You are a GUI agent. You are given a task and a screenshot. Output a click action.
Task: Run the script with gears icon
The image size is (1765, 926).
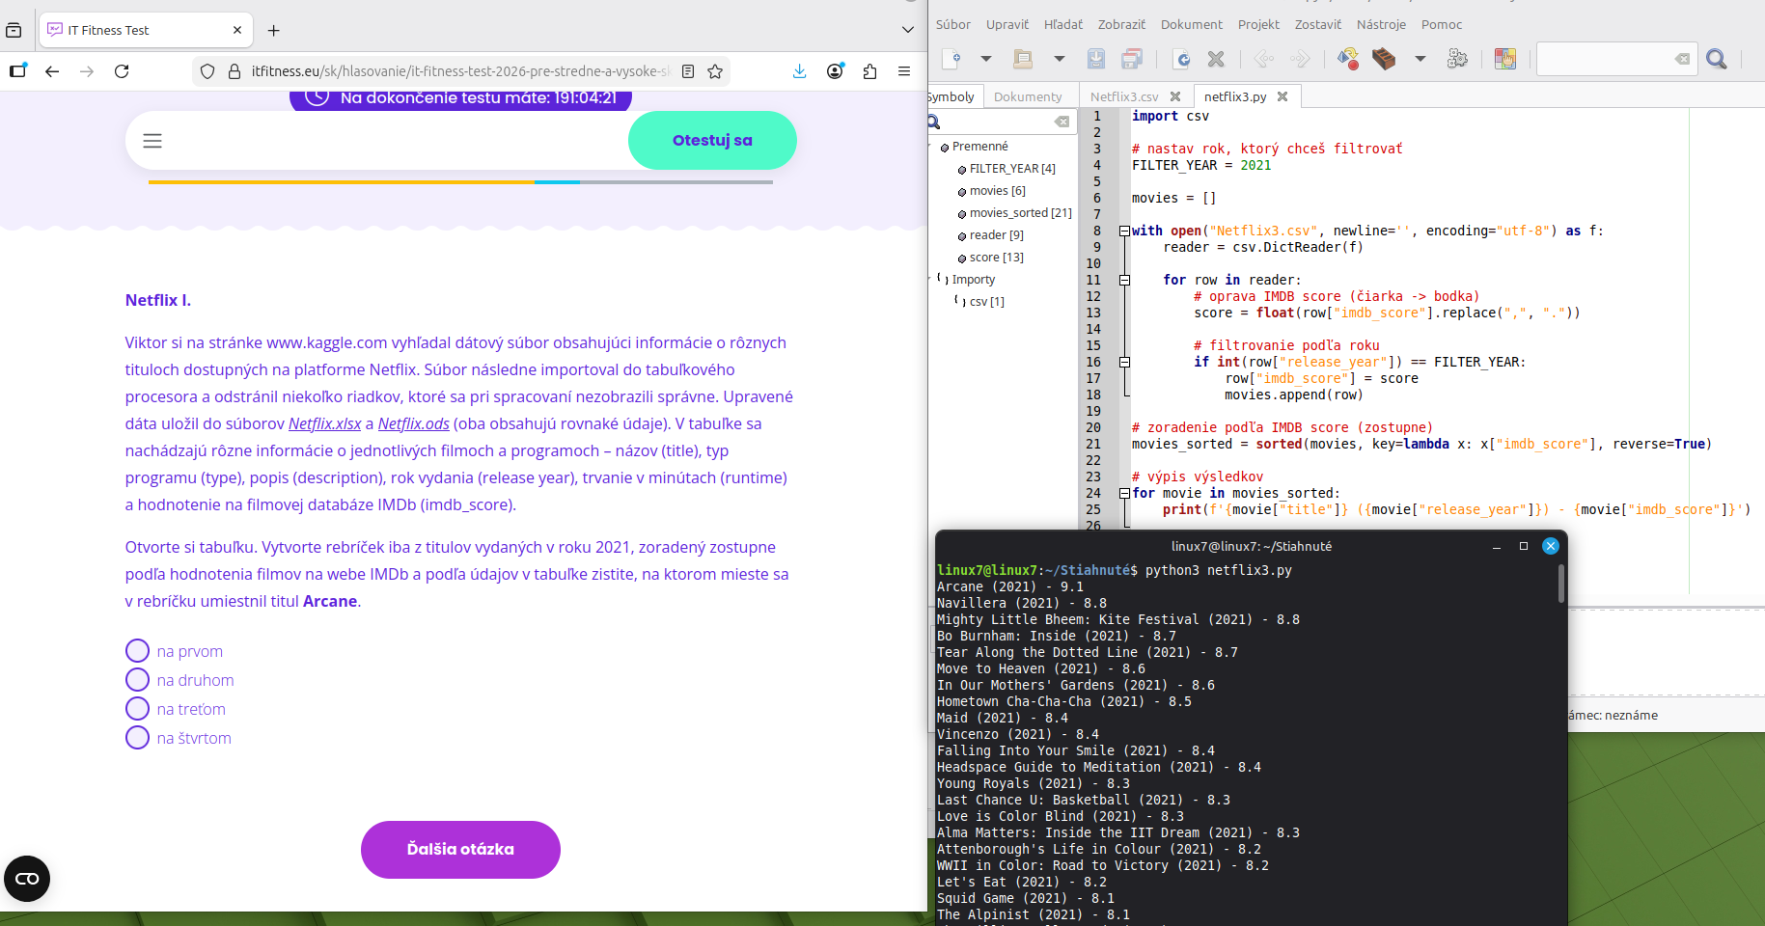[1457, 59]
